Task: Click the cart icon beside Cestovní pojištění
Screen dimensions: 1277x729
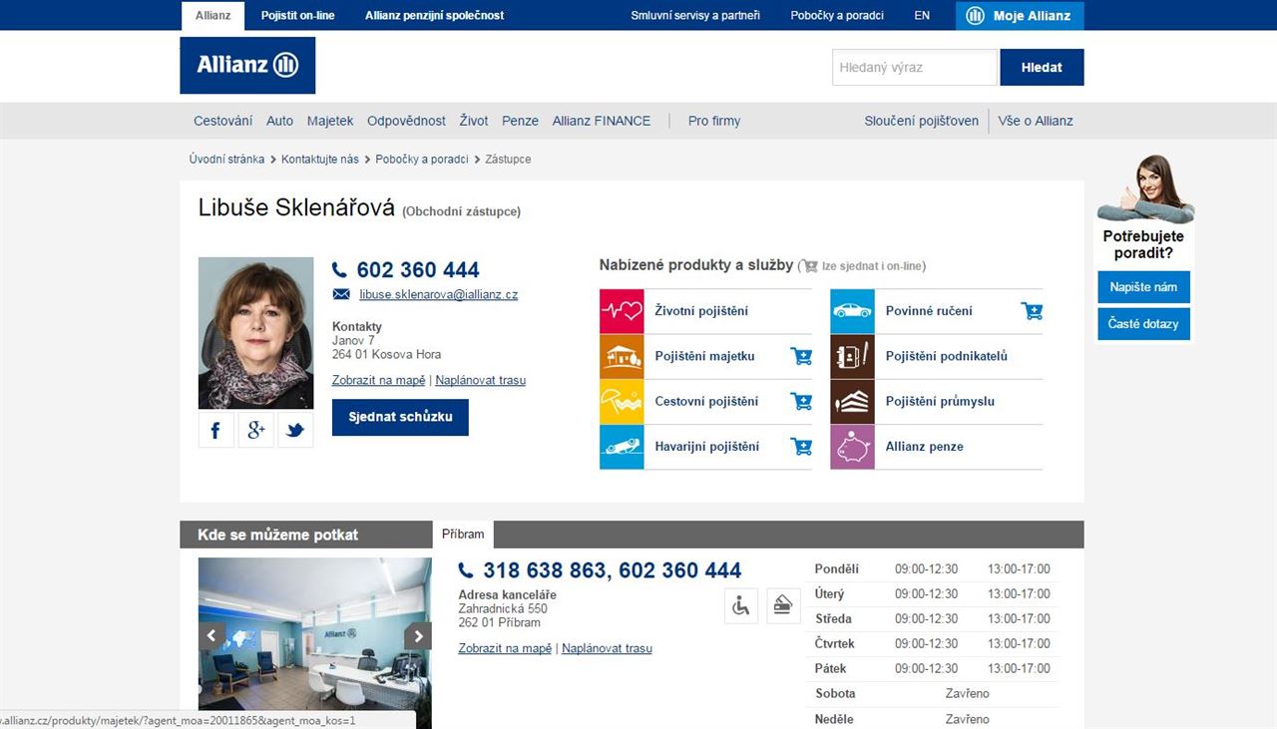Action: [801, 402]
